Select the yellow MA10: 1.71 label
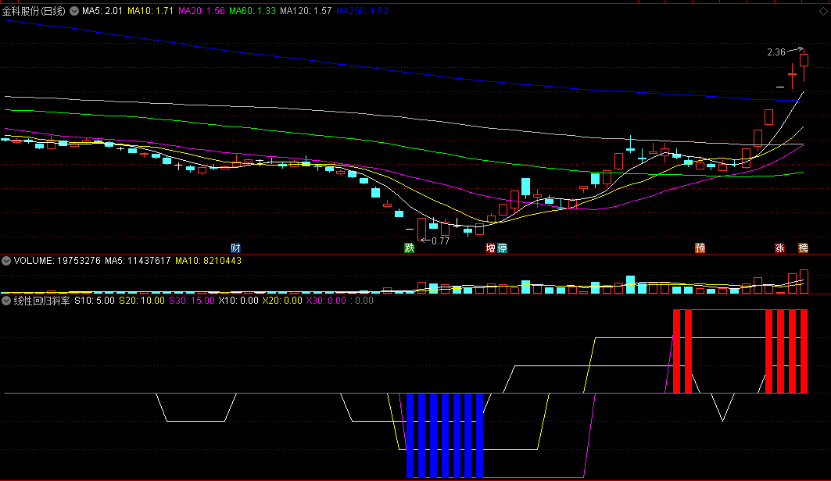The image size is (831, 481). pos(151,11)
